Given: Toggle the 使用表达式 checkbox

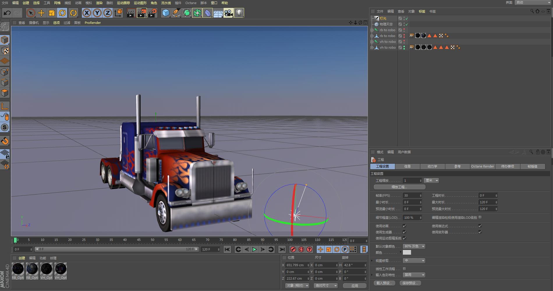Looking at the screenshot, I should [x=480, y=226].
